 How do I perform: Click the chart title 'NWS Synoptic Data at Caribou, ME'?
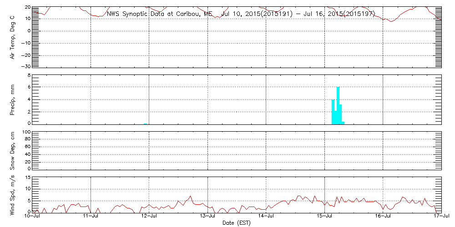click(x=160, y=14)
